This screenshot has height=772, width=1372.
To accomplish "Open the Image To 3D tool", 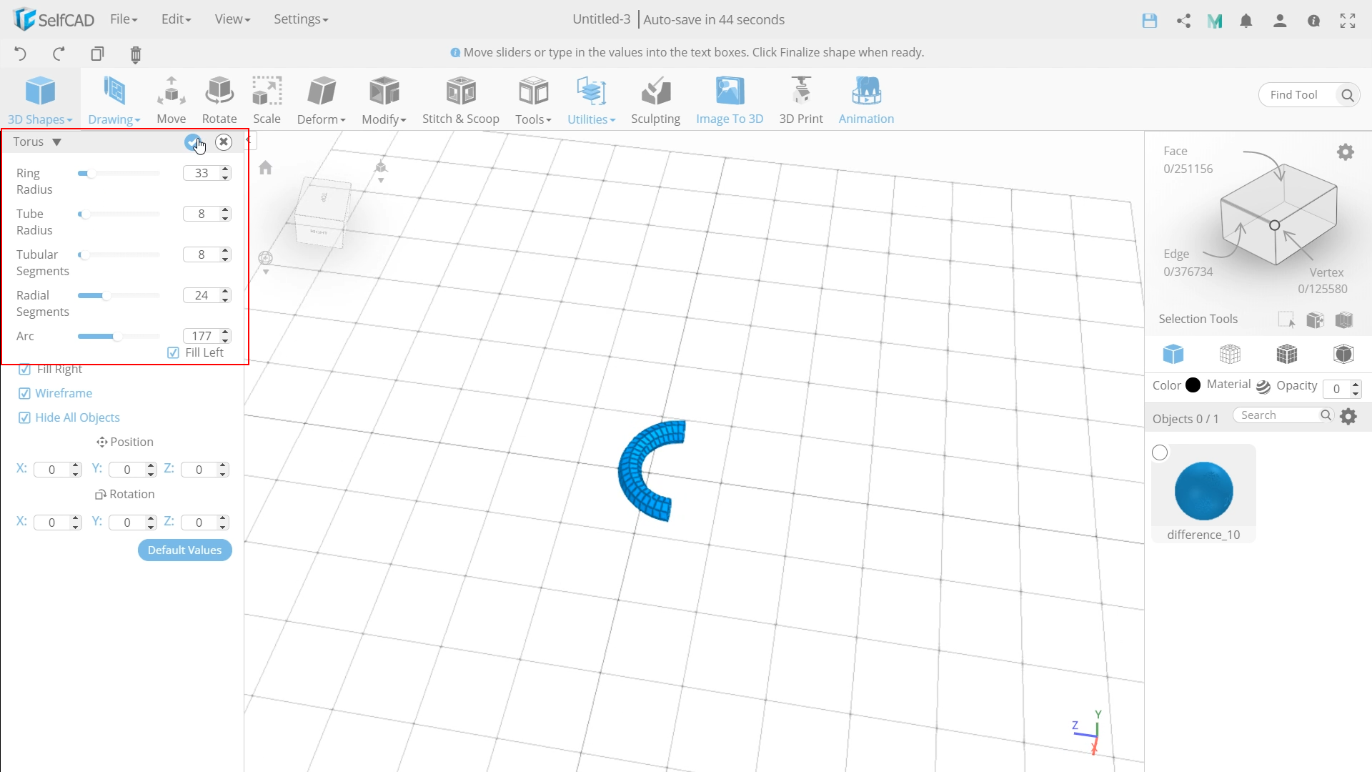I will [730, 100].
